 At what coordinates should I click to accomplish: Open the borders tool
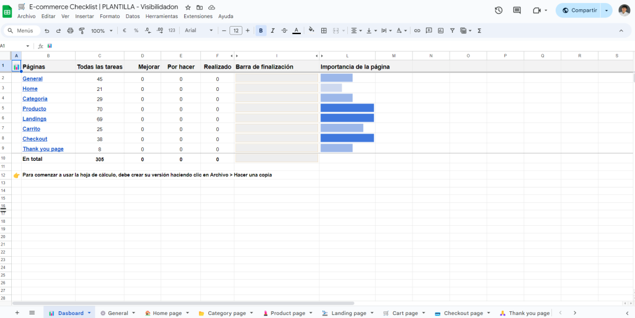click(x=324, y=30)
